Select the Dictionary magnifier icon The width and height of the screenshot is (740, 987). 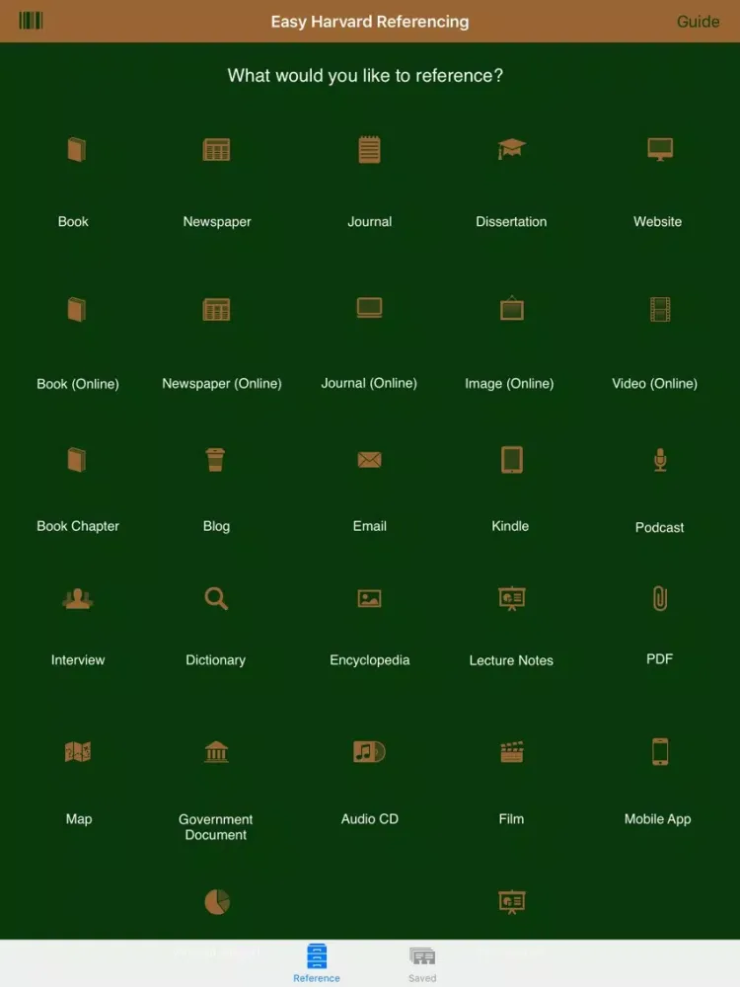pos(216,598)
